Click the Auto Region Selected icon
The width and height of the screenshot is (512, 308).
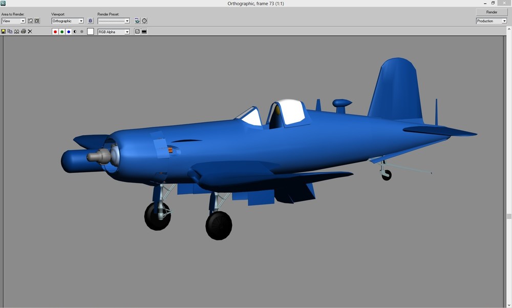pyautogui.click(x=37, y=20)
